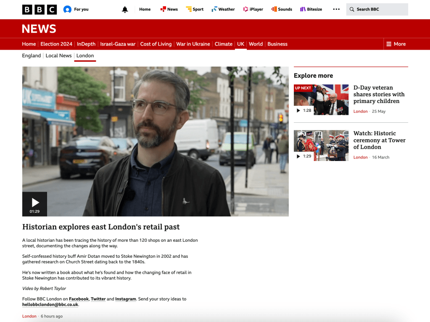
Task: Open notifications bell icon
Action: [125, 9]
